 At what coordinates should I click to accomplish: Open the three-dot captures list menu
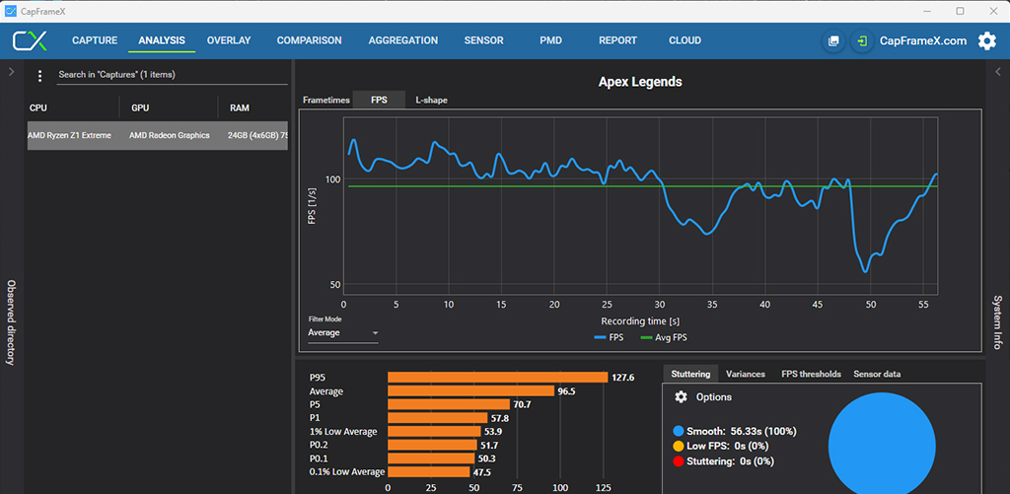39,76
